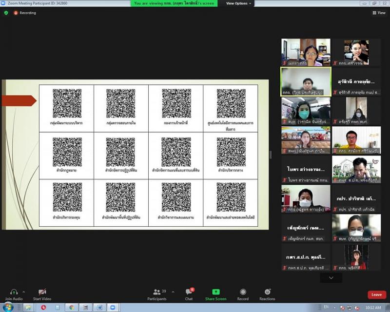Click the QR code for กลุ่มตรวจสอบภายใน
The image size is (390, 312).
(120, 103)
